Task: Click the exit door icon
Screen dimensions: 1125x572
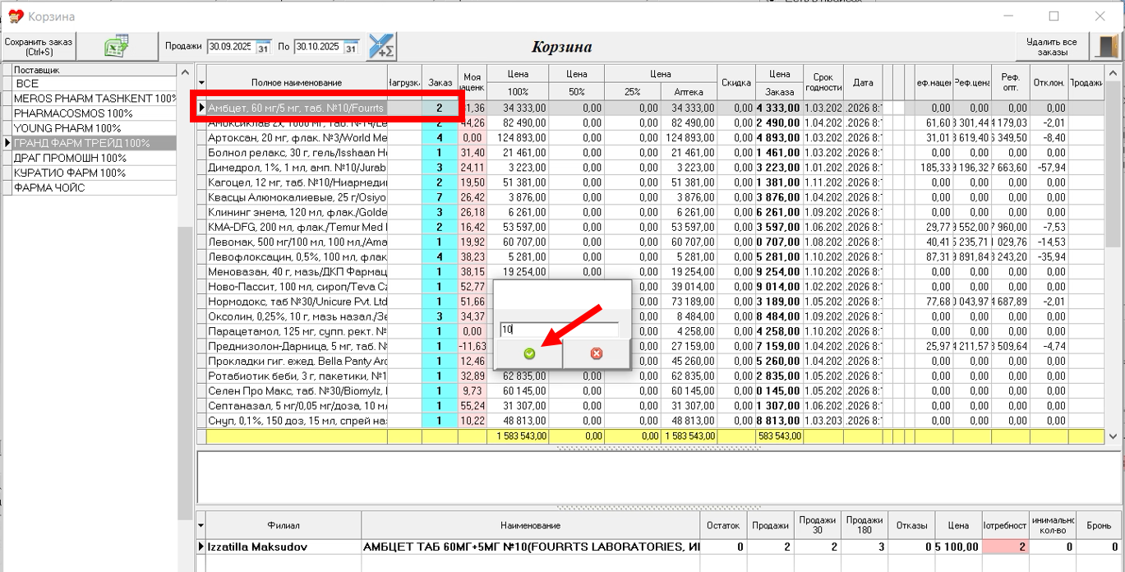Action: 1105,47
